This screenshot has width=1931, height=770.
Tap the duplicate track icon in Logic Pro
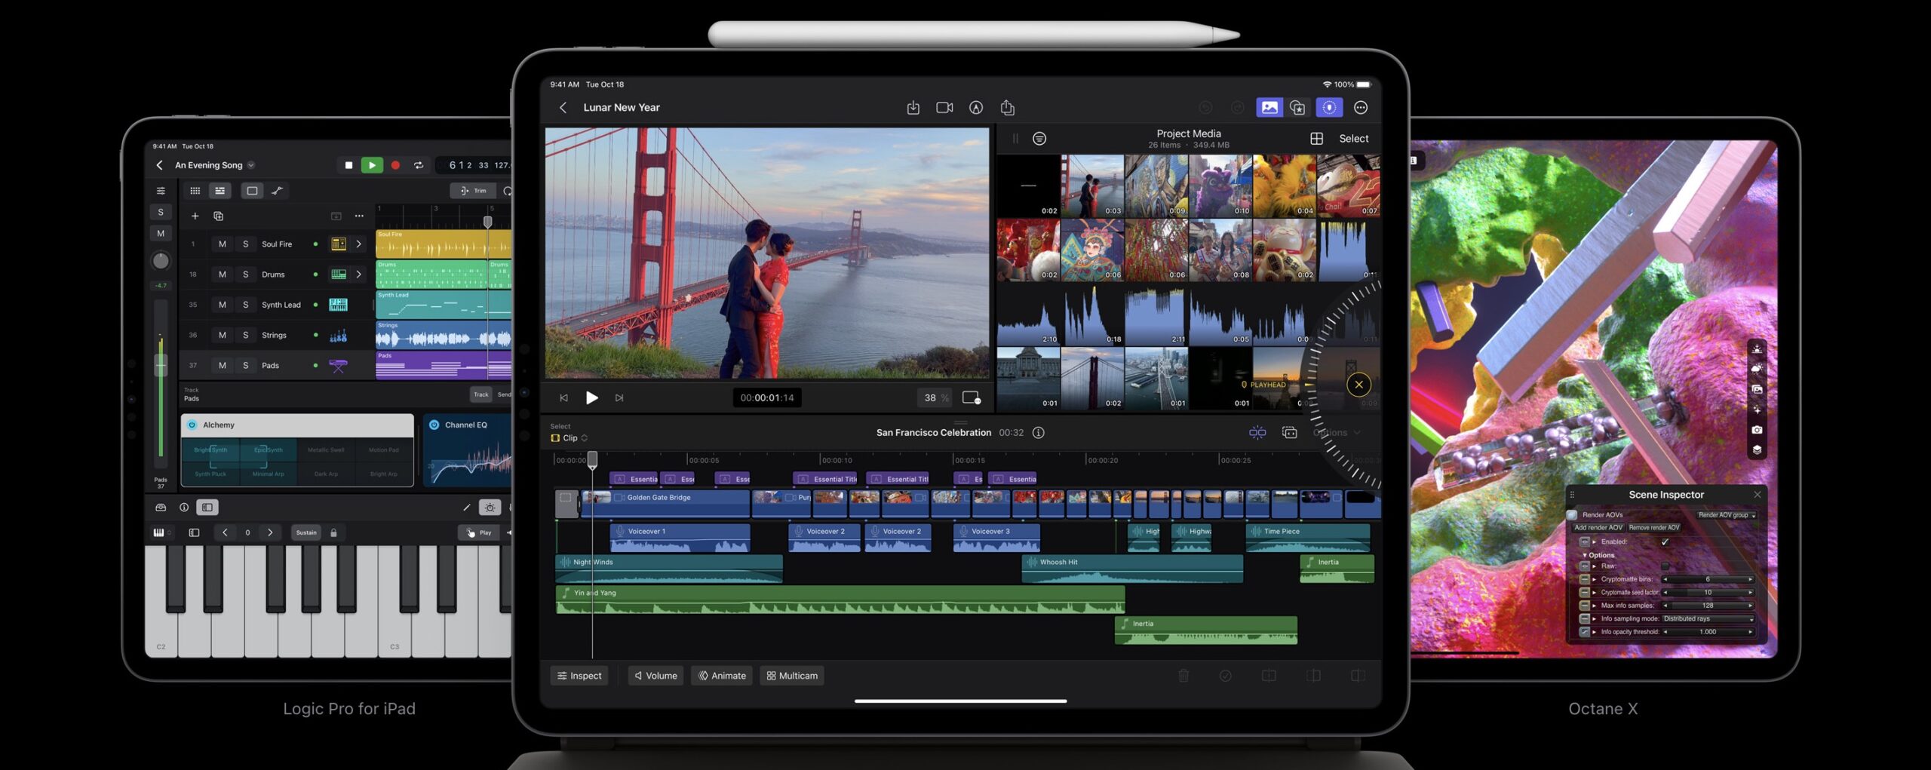pyautogui.click(x=219, y=216)
